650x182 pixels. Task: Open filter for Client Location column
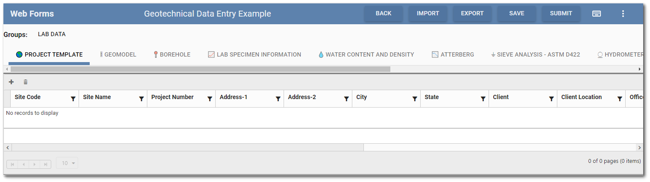click(x=620, y=99)
